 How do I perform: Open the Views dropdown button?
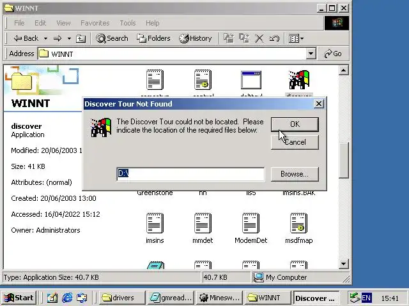pyautogui.click(x=296, y=38)
